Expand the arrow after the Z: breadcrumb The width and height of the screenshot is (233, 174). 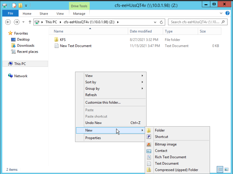tap(118, 22)
